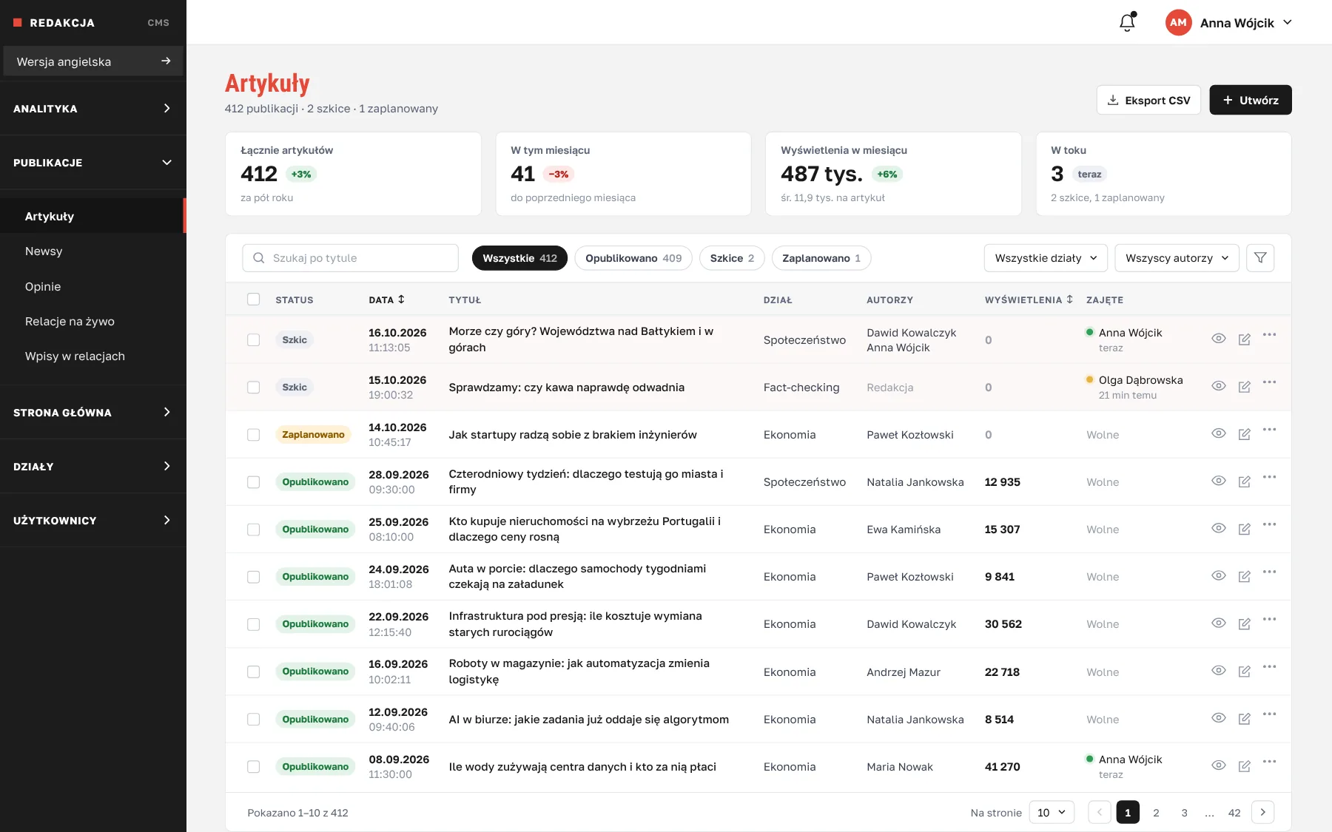Open Newsy in the sidebar

[x=93, y=251]
